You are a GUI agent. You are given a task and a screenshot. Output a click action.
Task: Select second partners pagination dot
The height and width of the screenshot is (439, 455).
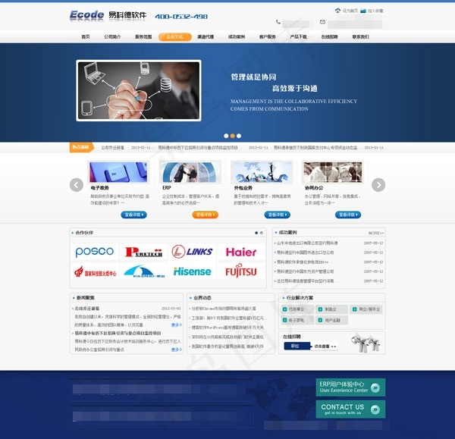coord(262,233)
